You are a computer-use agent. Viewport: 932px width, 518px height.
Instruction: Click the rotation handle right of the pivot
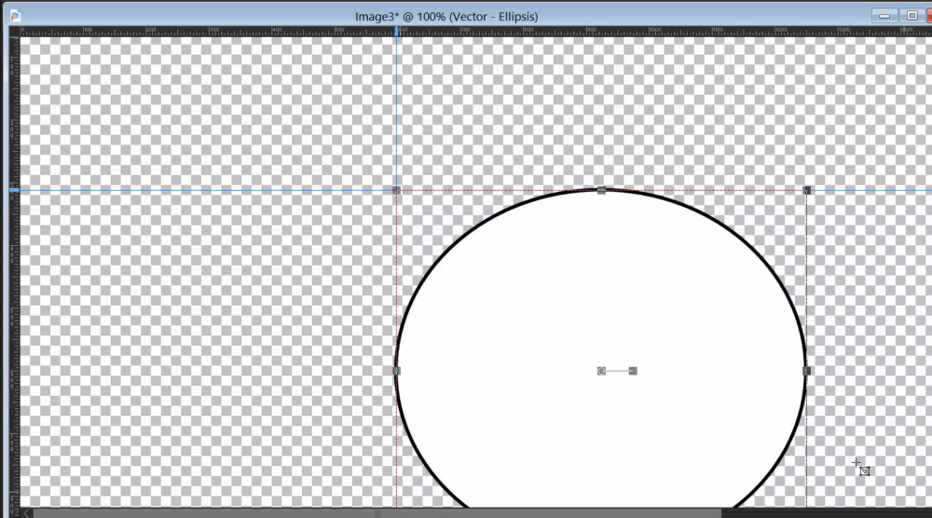(633, 371)
